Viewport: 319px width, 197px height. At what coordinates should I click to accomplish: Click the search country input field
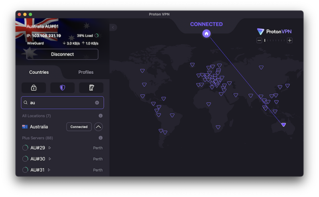[x=63, y=102]
